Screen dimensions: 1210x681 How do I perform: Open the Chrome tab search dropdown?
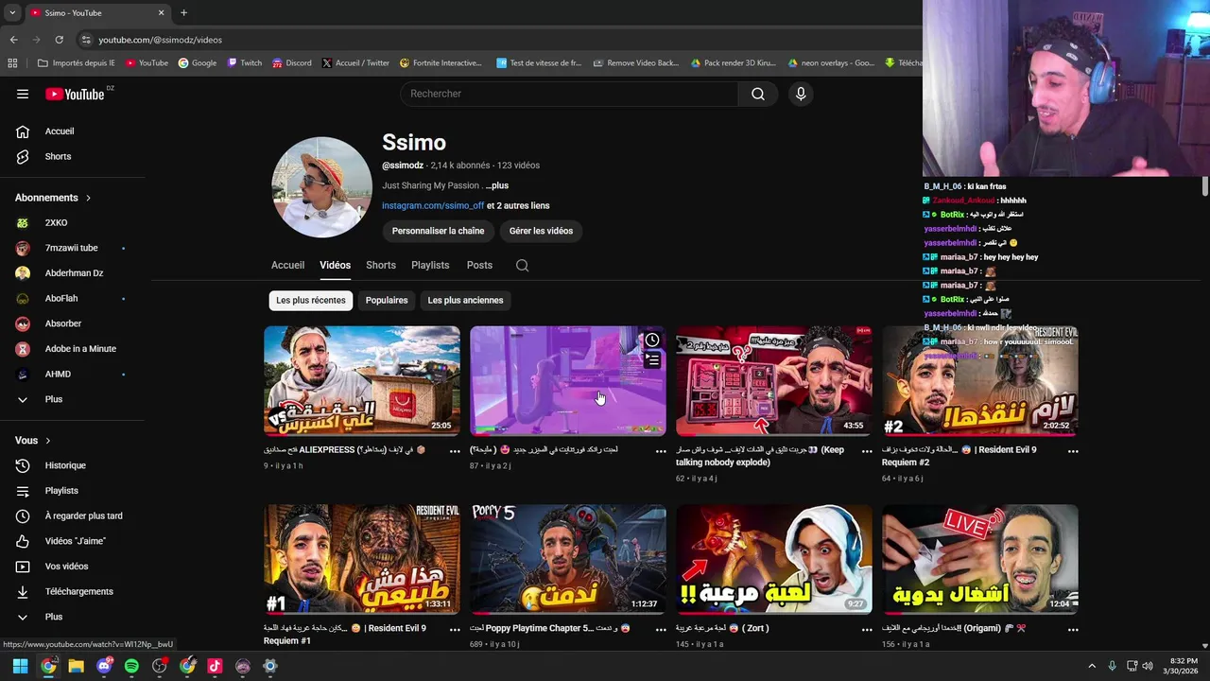12,12
